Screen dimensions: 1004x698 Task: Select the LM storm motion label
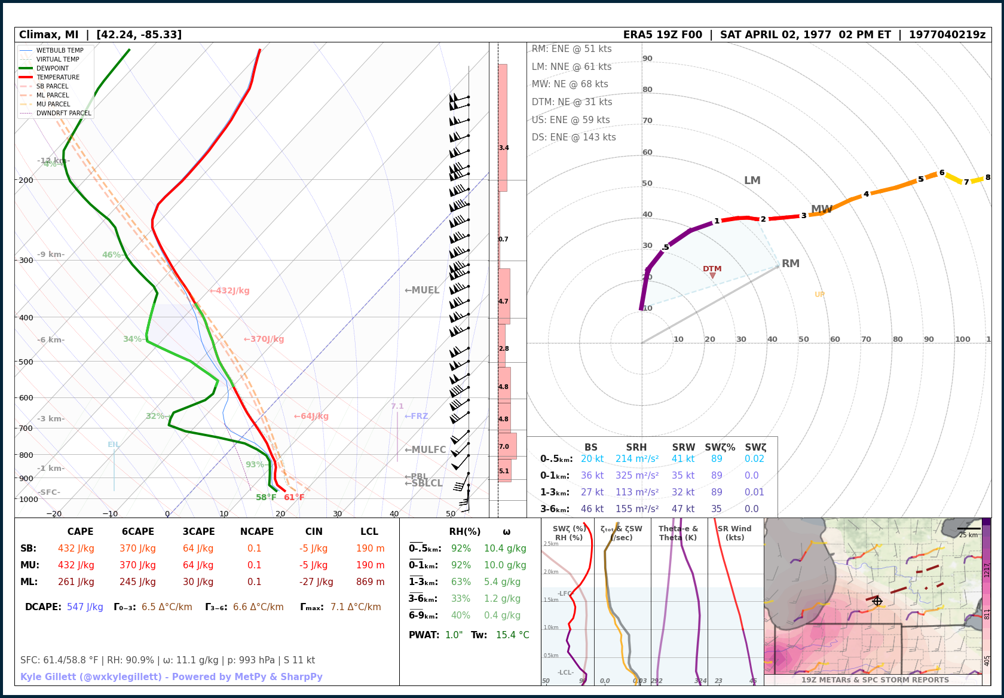pyautogui.click(x=752, y=180)
